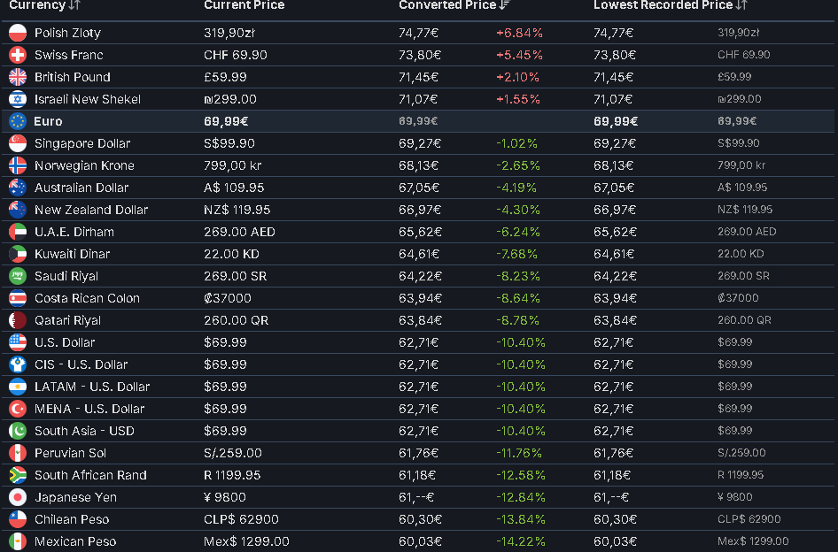Select the Israeli New Shekel row name
Screen dimensions: 838x552
pyautogui.click(x=87, y=99)
